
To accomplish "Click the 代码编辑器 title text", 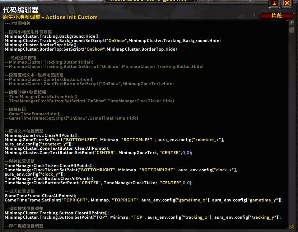I will coord(20,10).
